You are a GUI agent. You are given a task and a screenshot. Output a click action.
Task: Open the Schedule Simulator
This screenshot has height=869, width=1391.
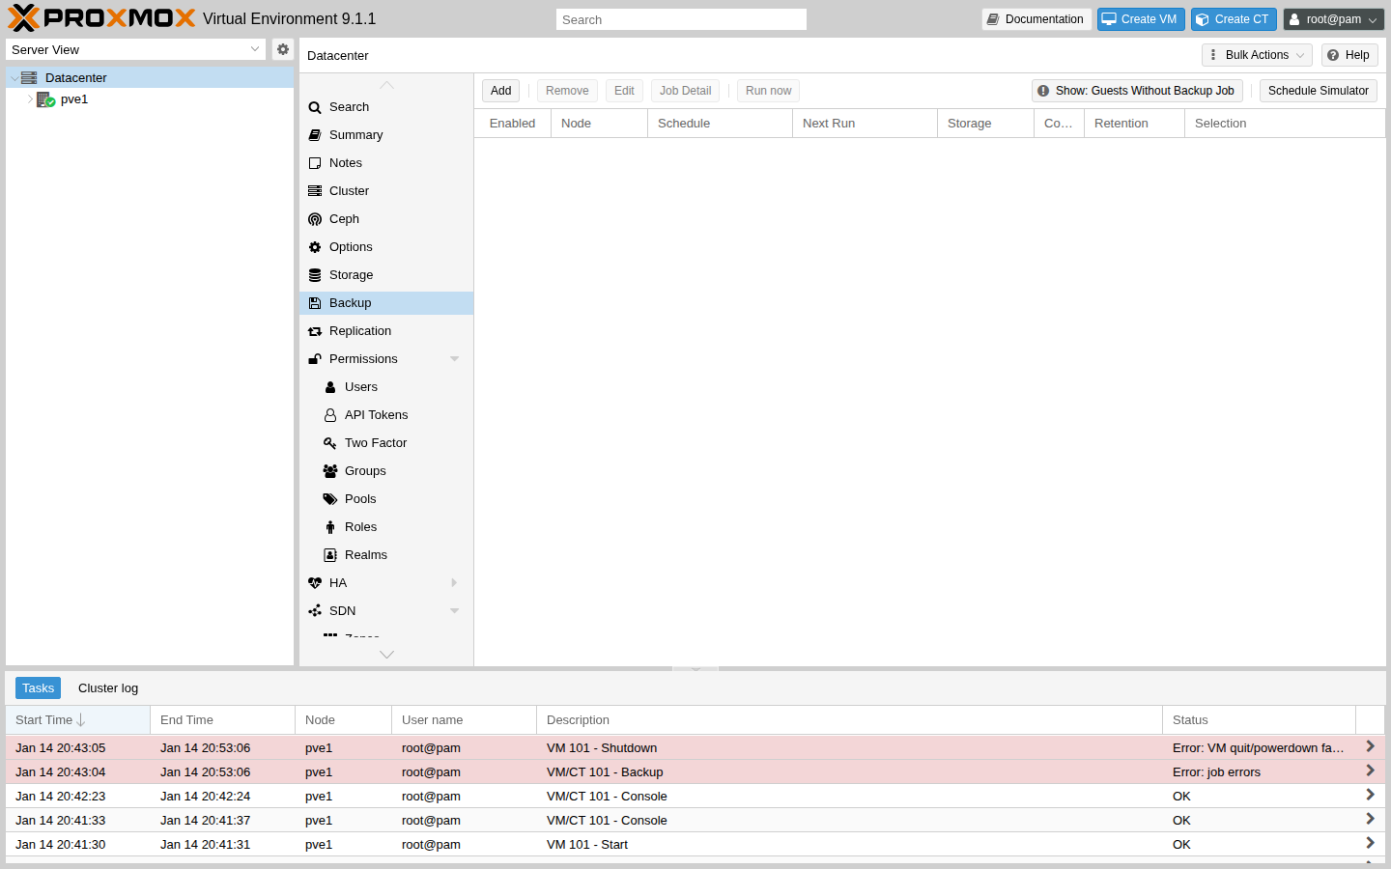click(1318, 90)
